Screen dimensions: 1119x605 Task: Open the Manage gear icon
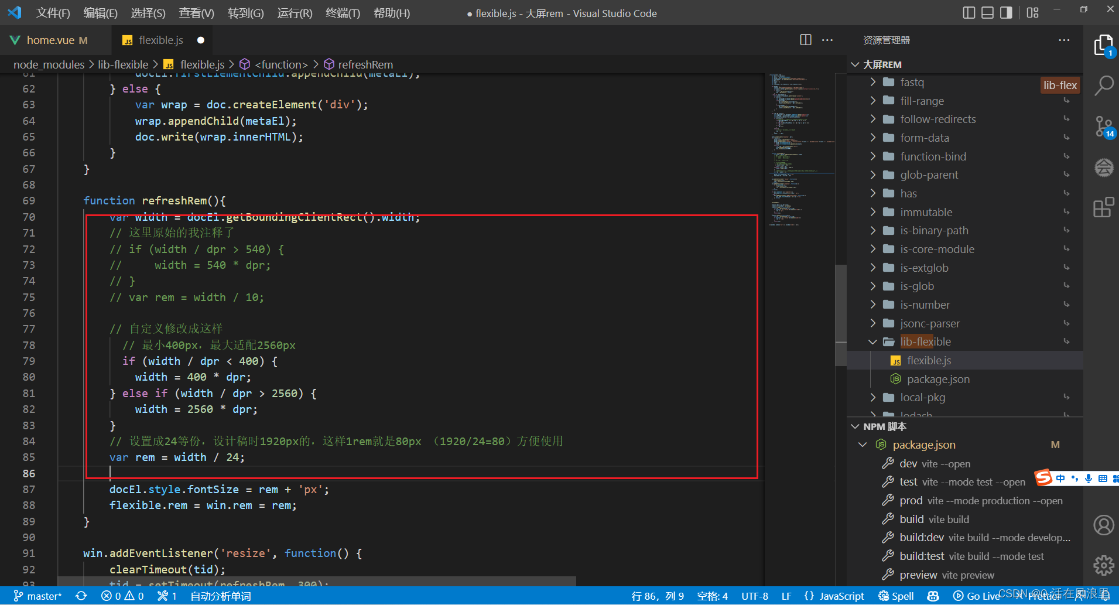(x=1104, y=565)
